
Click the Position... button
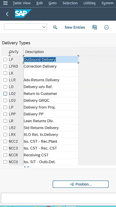pyautogui.click(x=80, y=184)
